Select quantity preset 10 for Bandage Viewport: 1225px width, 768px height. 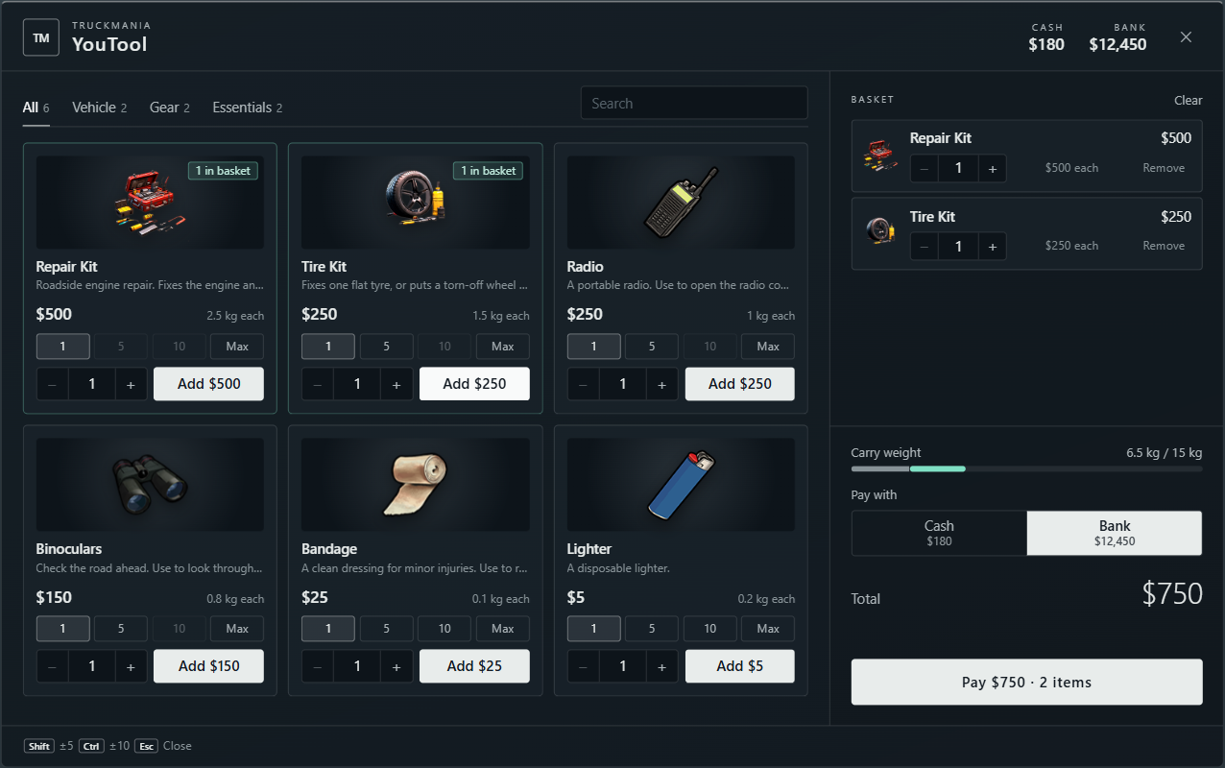444,629
